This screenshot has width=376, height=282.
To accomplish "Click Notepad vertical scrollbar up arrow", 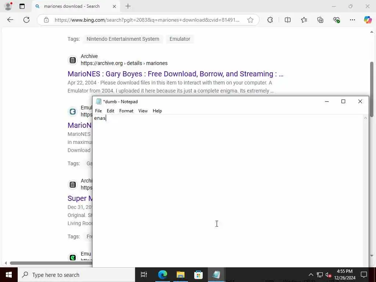I will 365,118.
